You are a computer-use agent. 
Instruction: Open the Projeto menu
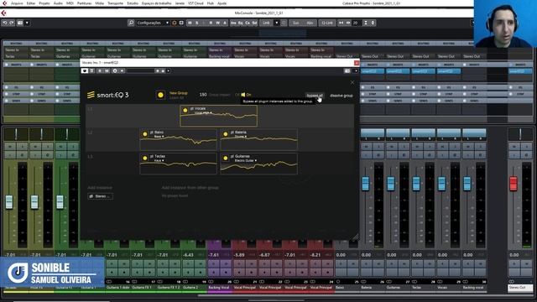(x=44, y=3)
